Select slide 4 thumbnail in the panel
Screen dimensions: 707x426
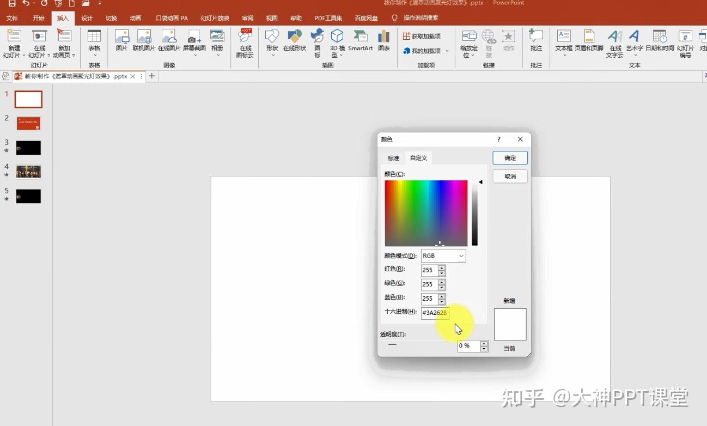pos(28,171)
